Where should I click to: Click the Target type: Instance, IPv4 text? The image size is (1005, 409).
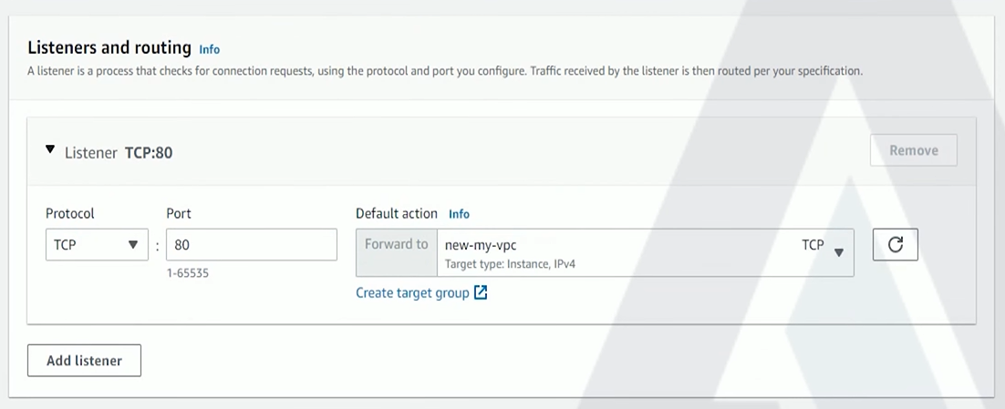[510, 263]
